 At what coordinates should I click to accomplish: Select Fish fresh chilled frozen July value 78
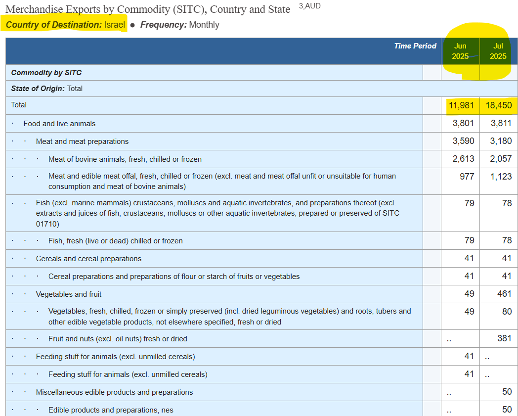click(507, 240)
